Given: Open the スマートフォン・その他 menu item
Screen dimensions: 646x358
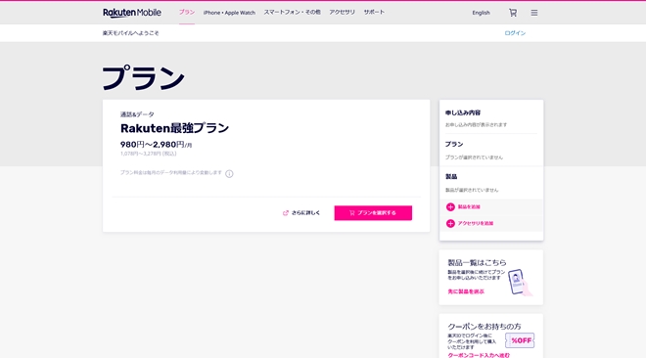Looking at the screenshot, I should [292, 13].
